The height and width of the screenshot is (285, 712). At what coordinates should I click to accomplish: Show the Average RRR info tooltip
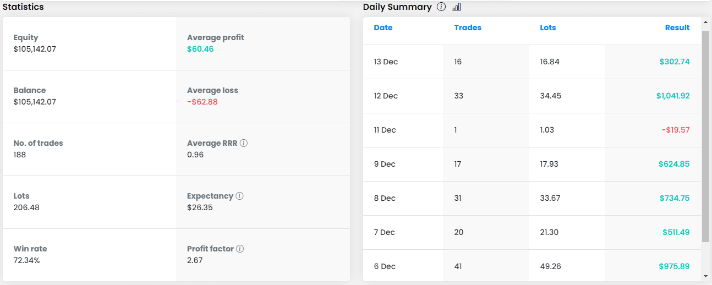pyautogui.click(x=244, y=143)
